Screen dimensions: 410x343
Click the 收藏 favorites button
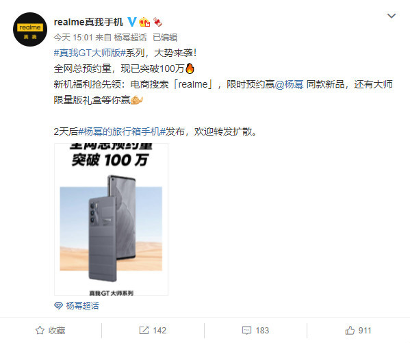tap(57, 331)
